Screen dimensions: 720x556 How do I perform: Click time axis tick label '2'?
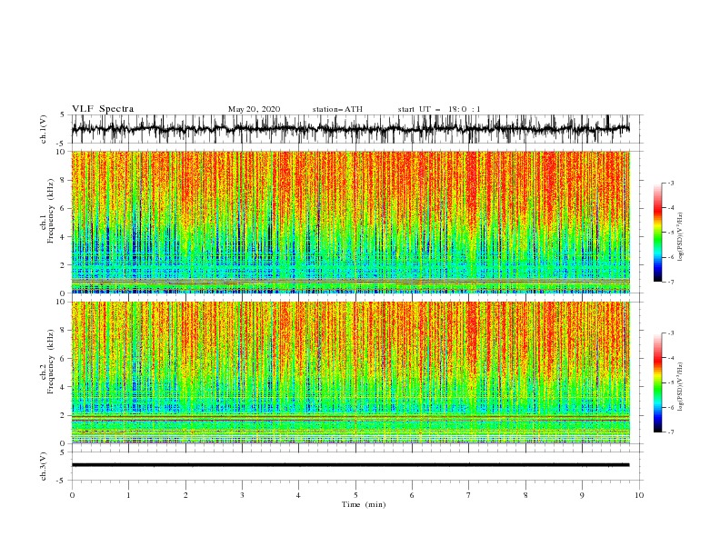(185, 495)
